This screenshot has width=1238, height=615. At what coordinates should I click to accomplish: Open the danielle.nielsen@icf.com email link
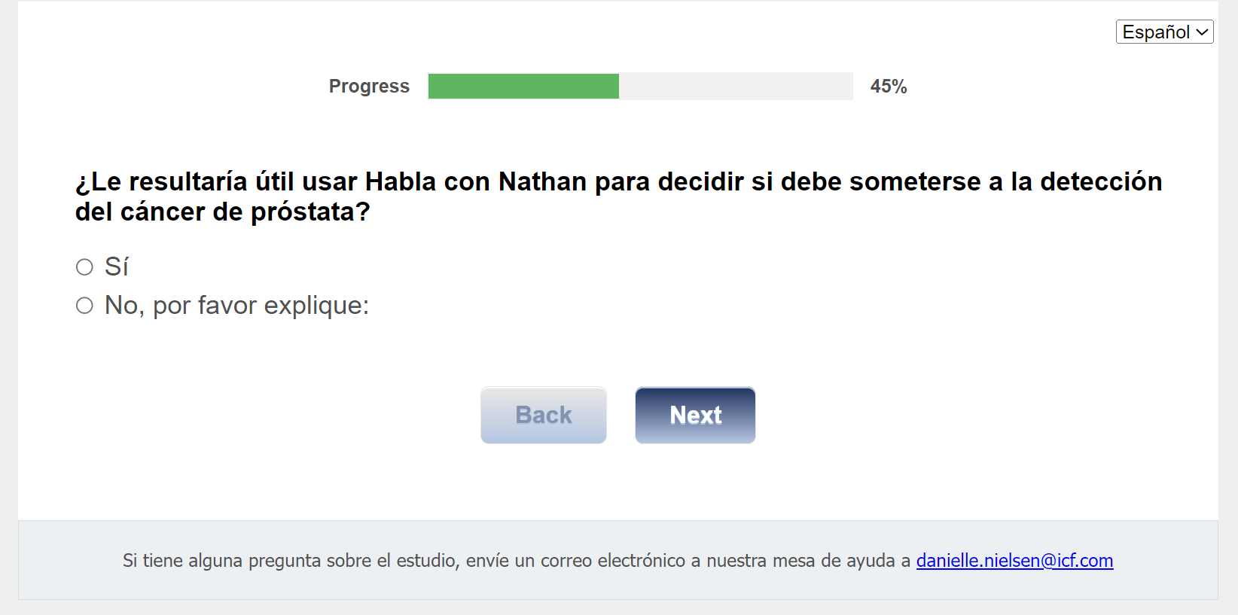pyautogui.click(x=1014, y=561)
